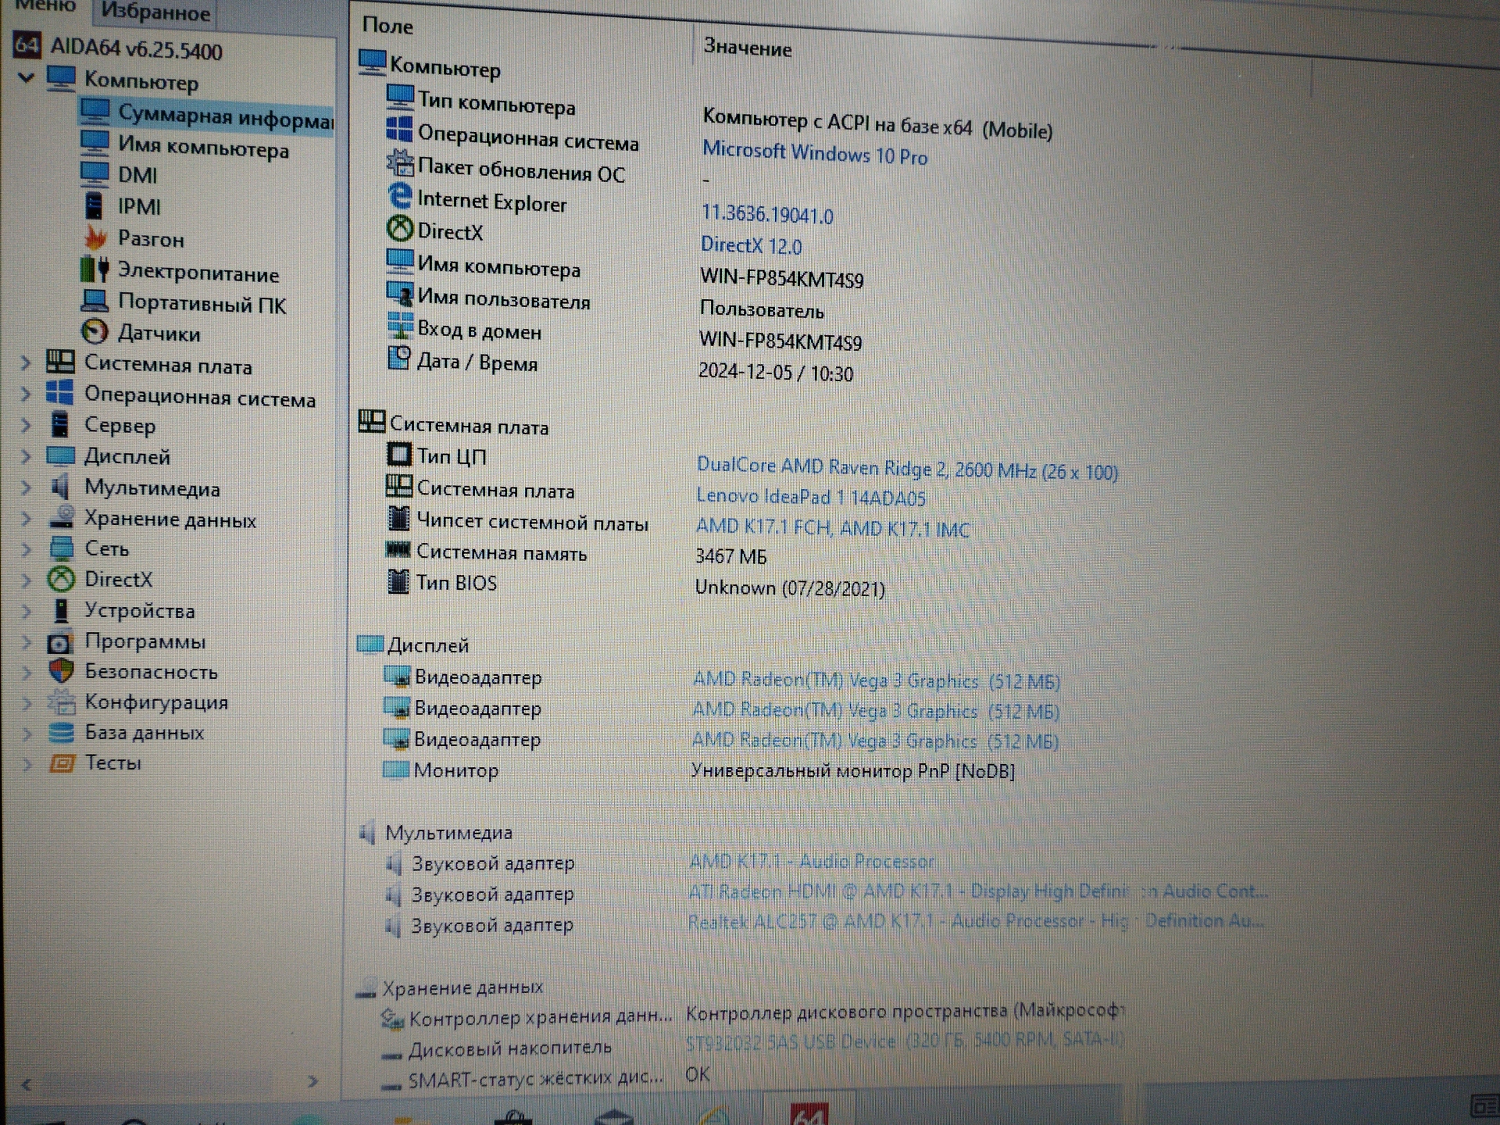Expand the Хранение данных tree node

tap(26, 518)
